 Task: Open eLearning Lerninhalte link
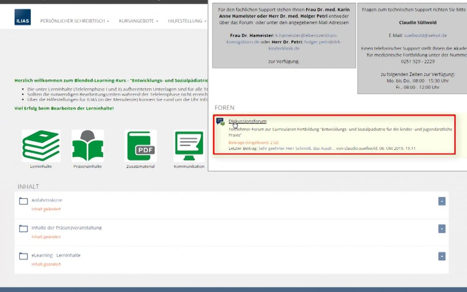pyautogui.click(x=56, y=255)
